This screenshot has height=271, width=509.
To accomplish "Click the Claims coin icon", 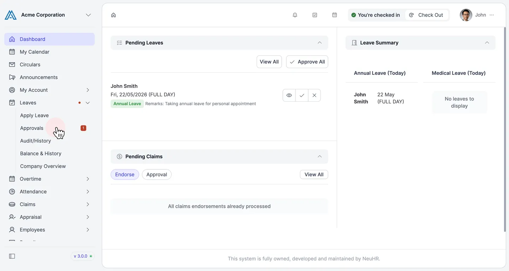I will pyautogui.click(x=12, y=204).
